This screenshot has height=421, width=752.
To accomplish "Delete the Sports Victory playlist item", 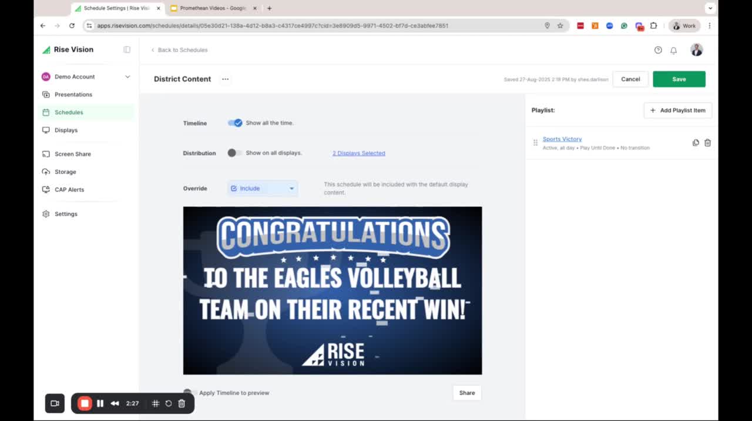I will 707,143.
